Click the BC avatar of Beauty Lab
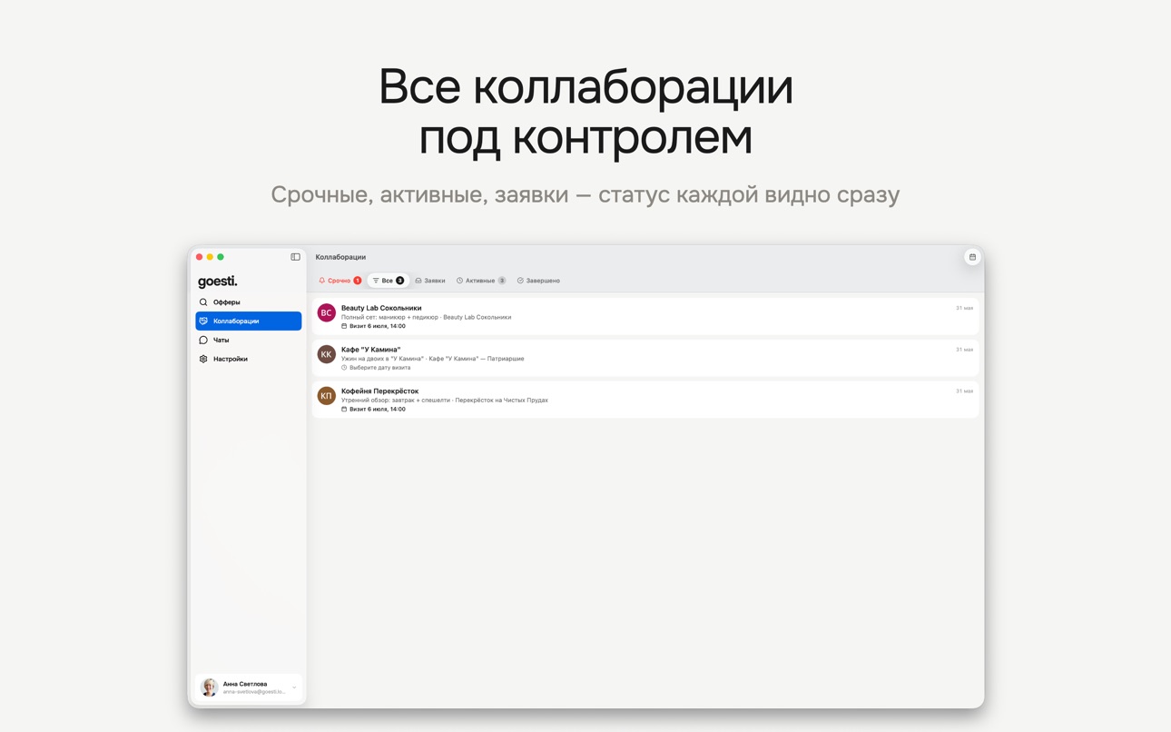The width and height of the screenshot is (1171, 732). 326,312
